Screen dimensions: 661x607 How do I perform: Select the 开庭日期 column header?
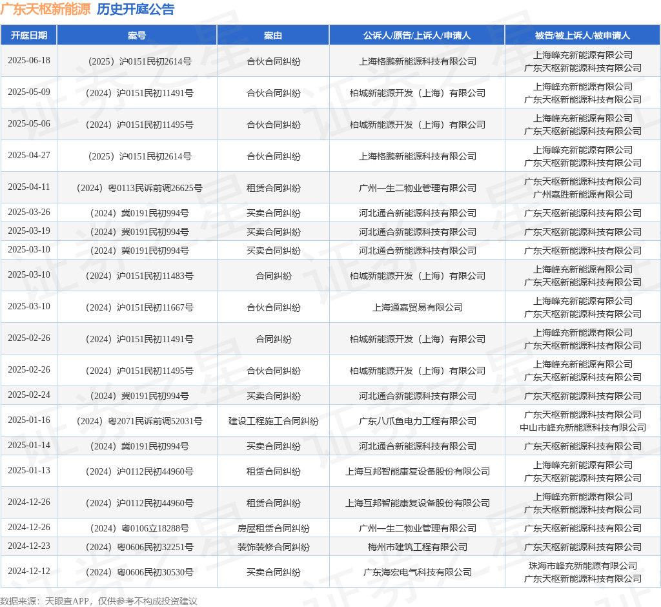click(28, 36)
